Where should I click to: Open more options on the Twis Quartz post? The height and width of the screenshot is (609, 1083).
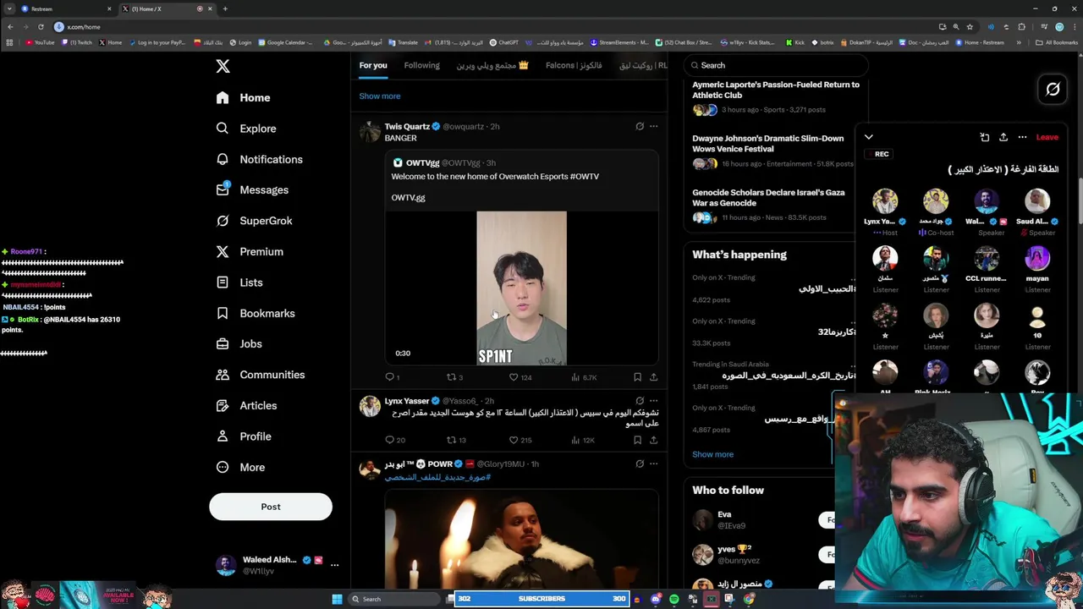tap(653, 126)
